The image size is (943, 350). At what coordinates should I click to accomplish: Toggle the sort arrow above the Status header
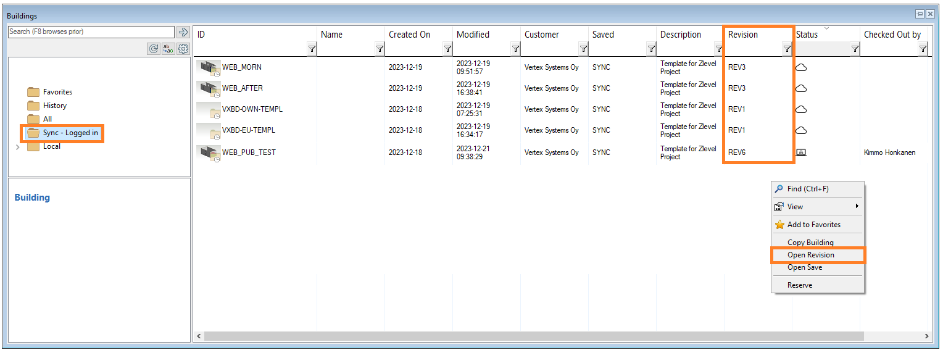pos(826,28)
